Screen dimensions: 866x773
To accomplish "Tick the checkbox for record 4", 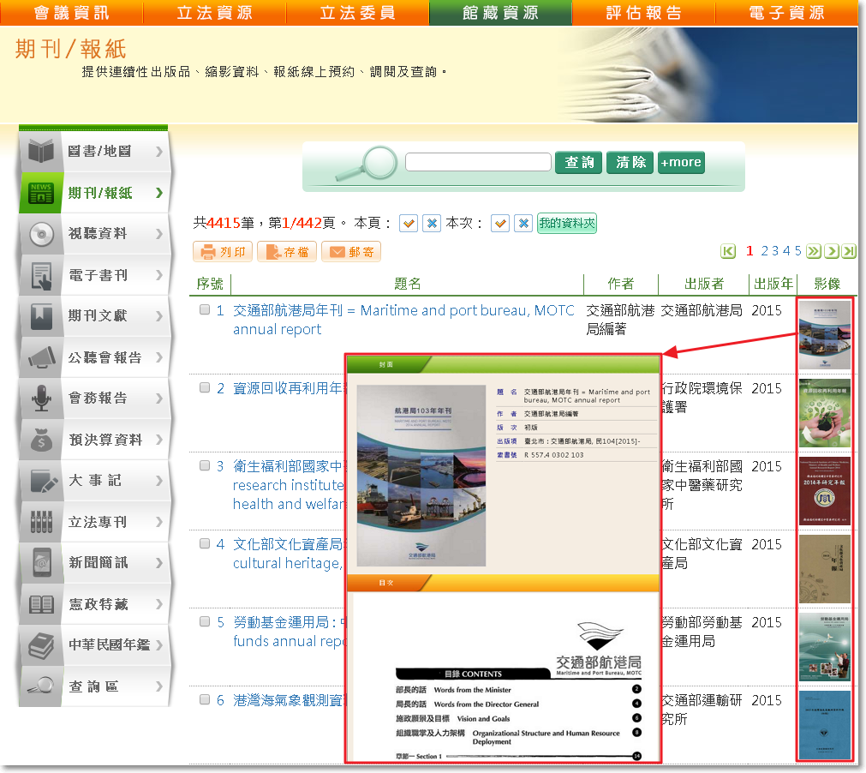I will point(205,543).
